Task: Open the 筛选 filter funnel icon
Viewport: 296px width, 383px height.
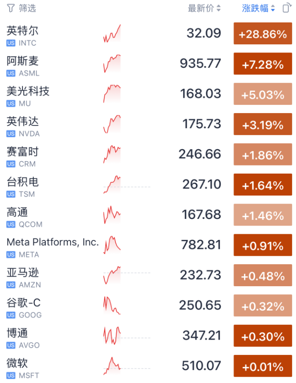Action: [10, 8]
